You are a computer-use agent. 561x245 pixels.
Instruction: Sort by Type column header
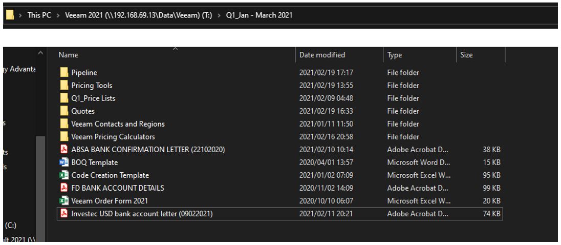click(394, 55)
